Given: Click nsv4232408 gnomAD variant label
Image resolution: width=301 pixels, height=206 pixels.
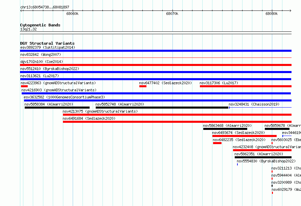Looking at the screenshot, I should tap(267, 147).
